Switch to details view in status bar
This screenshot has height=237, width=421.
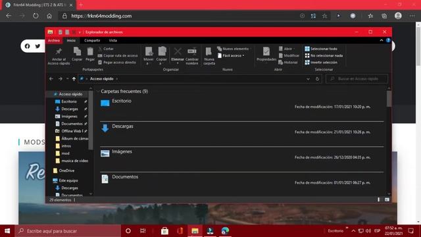pyautogui.click(x=379, y=199)
